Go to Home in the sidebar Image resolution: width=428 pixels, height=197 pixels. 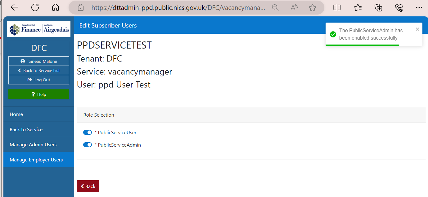tap(39, 114)
